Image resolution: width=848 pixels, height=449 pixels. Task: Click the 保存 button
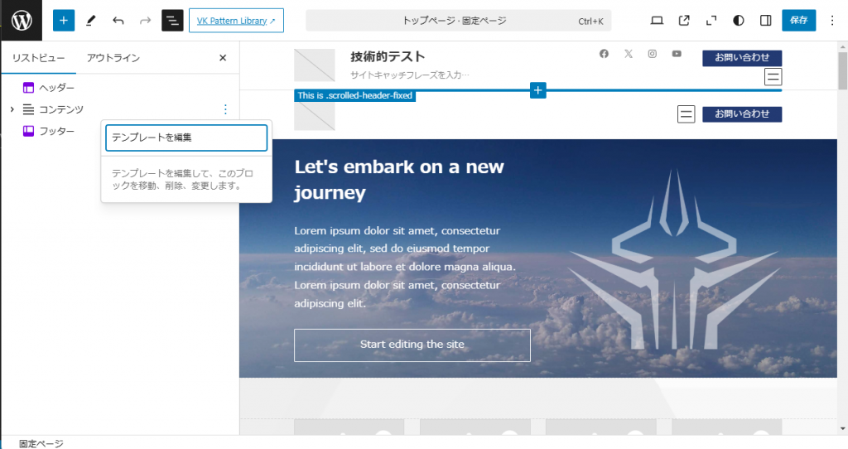(x=798, y=20)
